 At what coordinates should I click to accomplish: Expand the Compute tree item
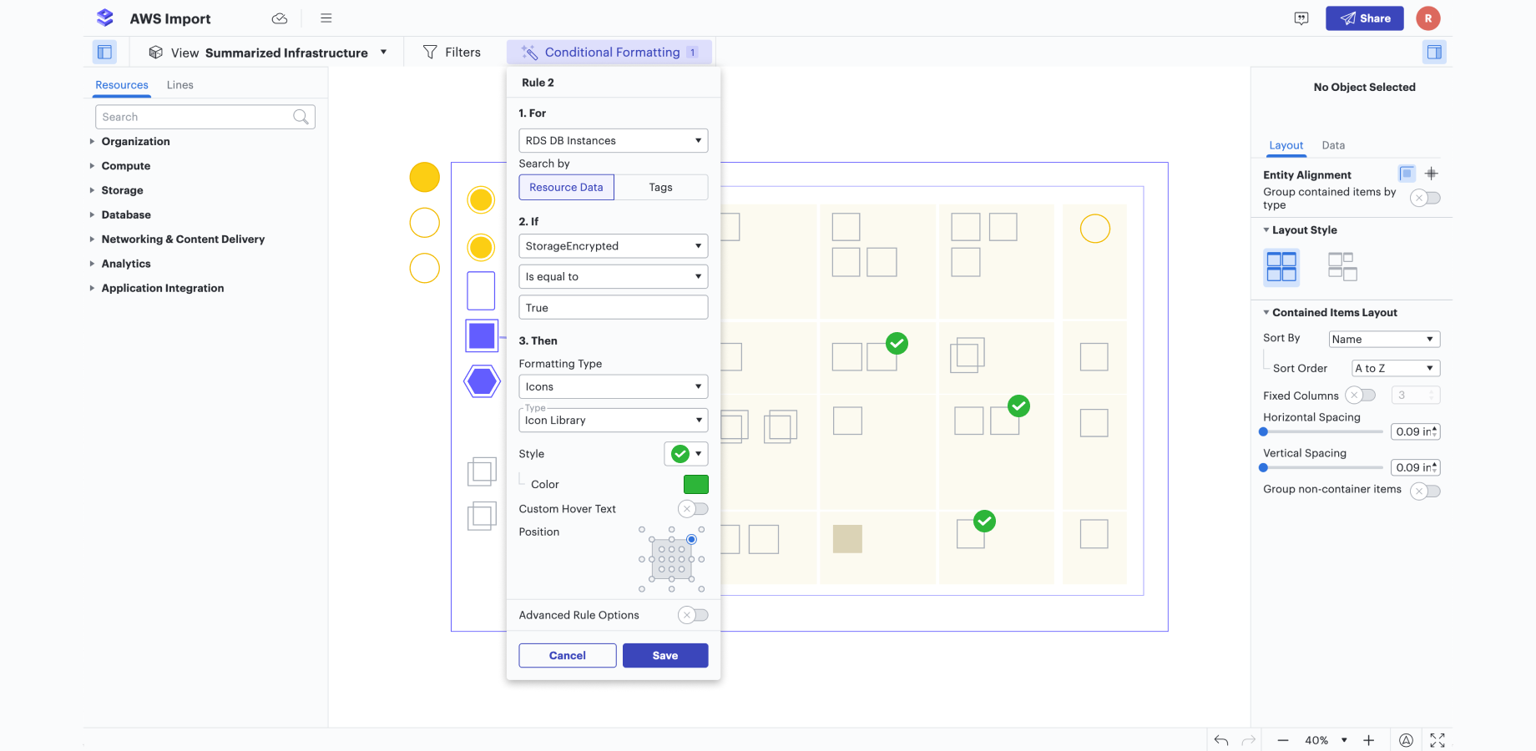coord(92,165)
